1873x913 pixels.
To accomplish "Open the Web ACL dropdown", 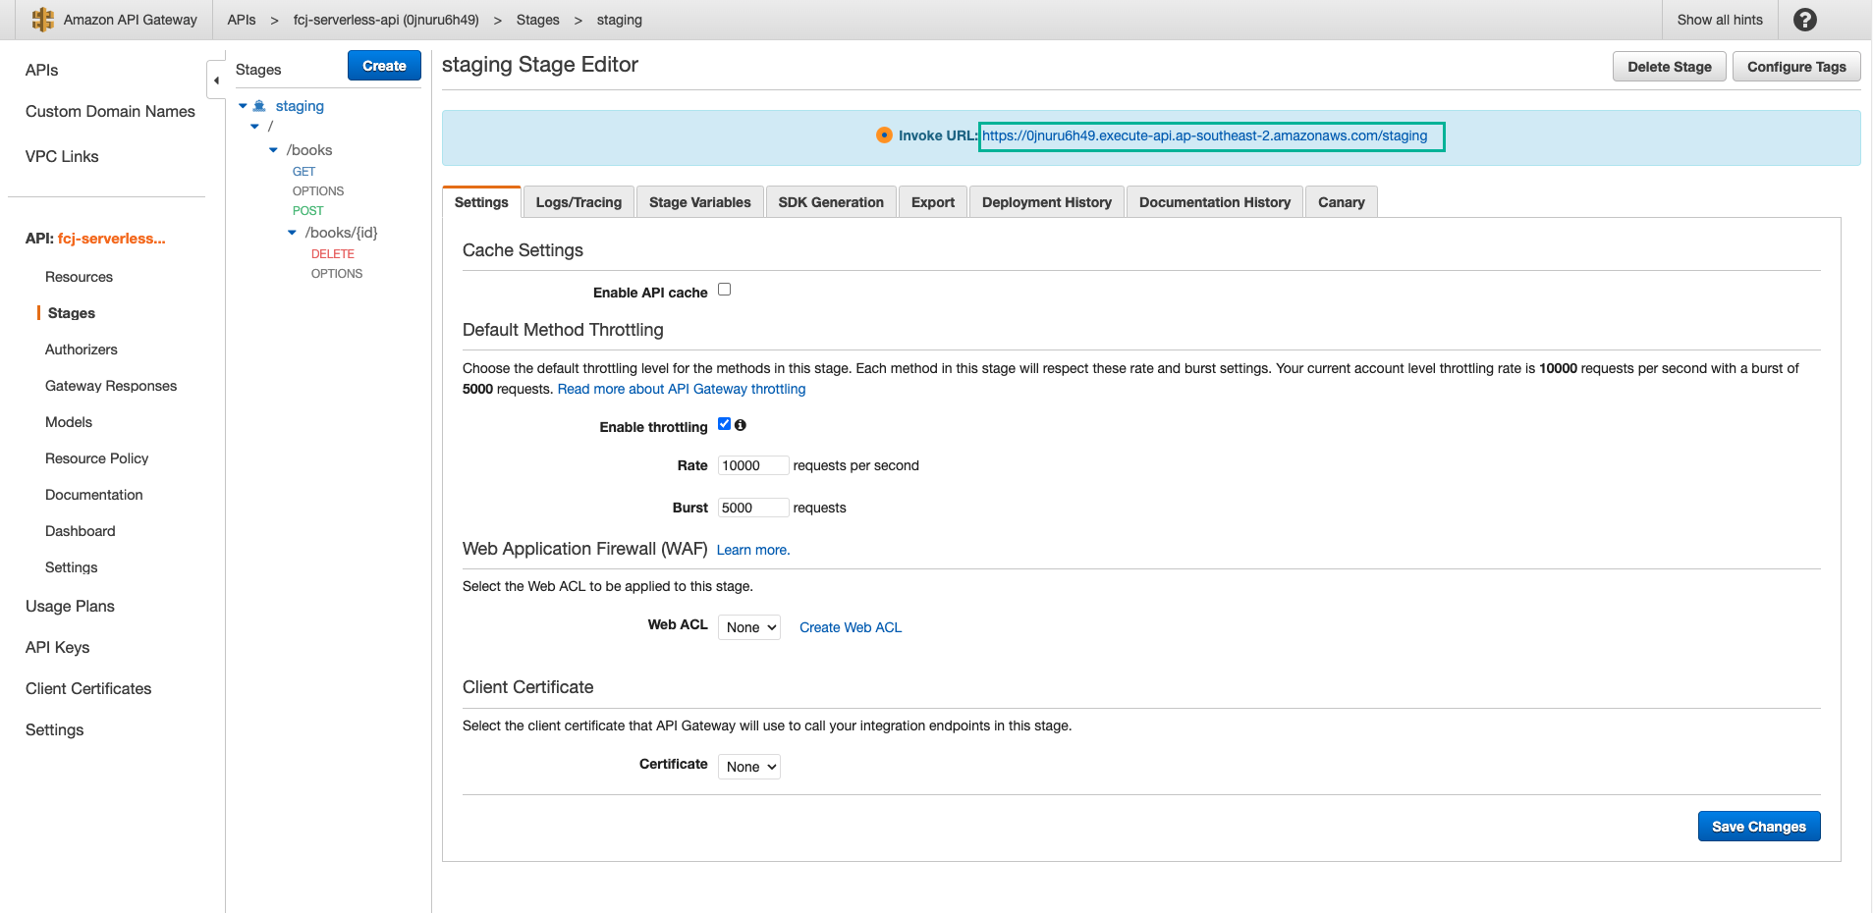I will (749, 627).
